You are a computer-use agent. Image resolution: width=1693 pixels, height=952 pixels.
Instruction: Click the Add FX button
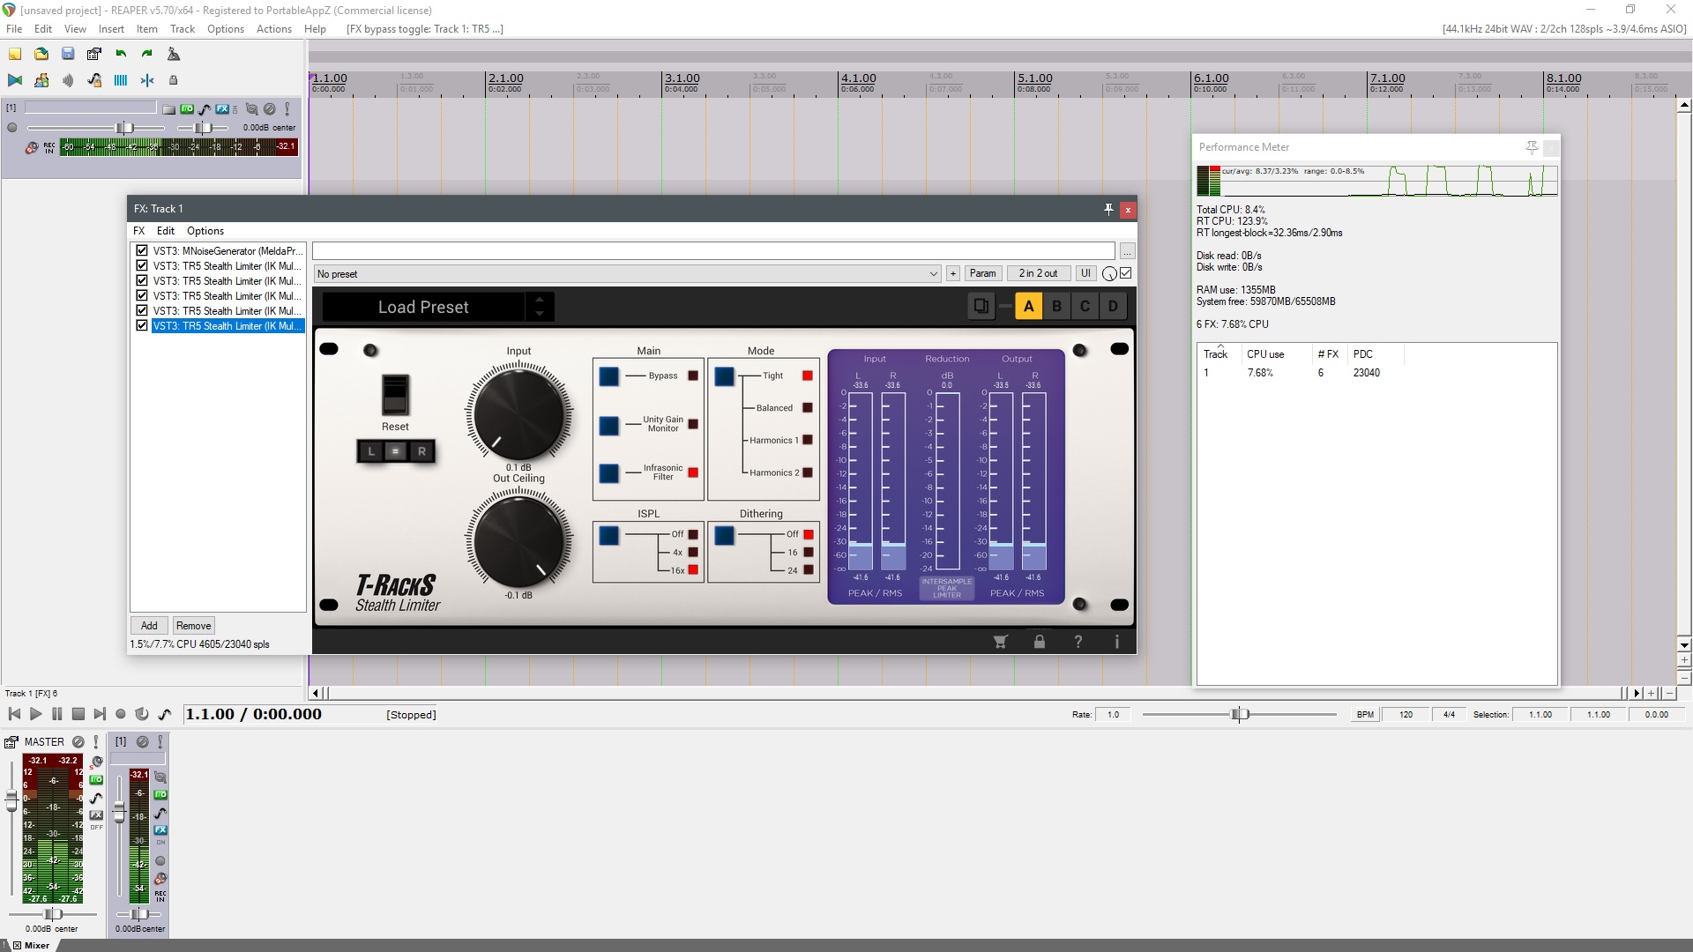149,626
